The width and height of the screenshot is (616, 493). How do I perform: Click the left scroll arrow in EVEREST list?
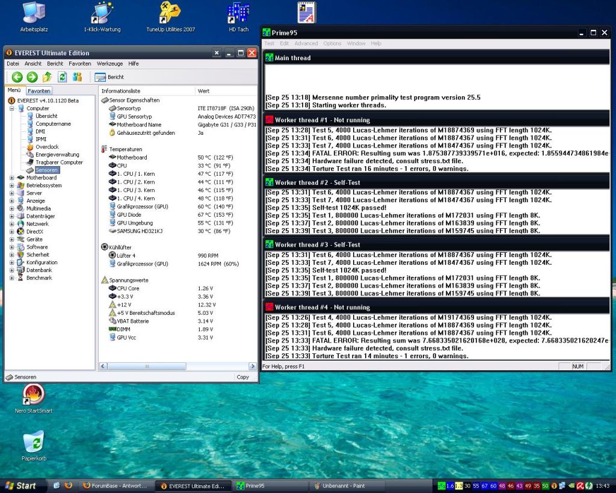103,367
